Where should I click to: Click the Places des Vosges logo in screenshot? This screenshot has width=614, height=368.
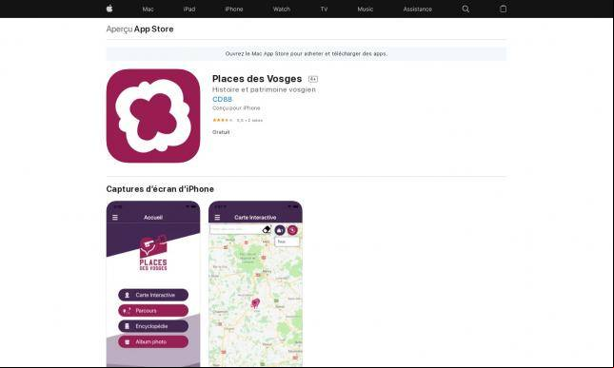coord(153,253)
